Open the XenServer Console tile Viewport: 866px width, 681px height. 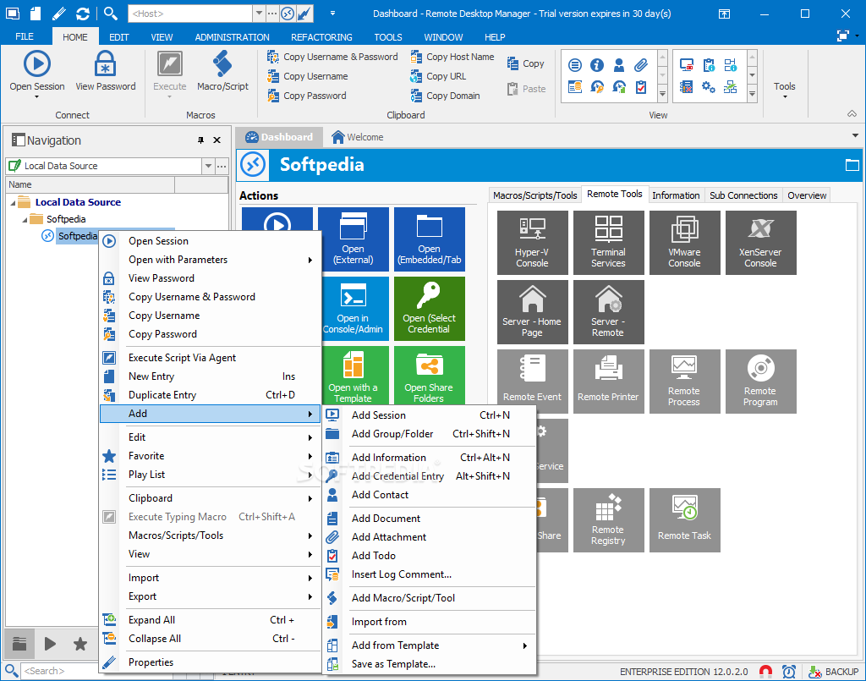[761, 243]
